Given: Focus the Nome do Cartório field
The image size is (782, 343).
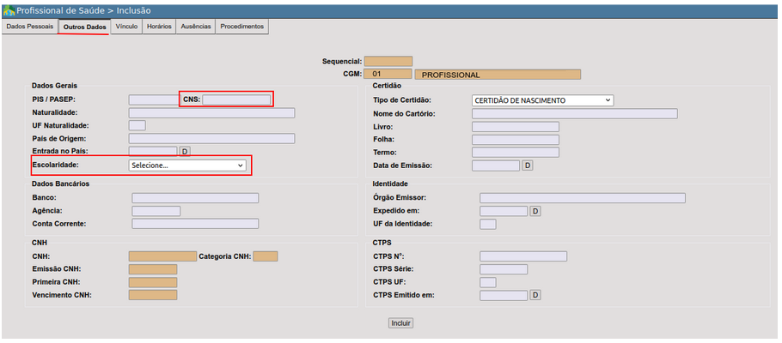Looking at the screenshot, I should 574,113.
